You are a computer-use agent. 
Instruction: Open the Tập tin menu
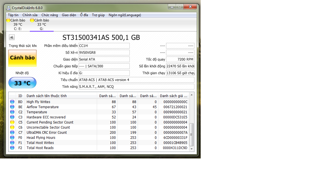pos(13,15)
